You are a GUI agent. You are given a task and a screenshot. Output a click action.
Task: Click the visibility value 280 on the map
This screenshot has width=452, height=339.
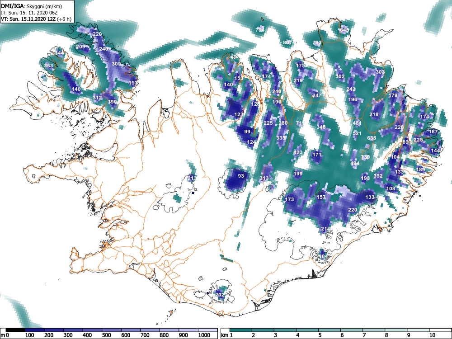(x=283, y=123)
